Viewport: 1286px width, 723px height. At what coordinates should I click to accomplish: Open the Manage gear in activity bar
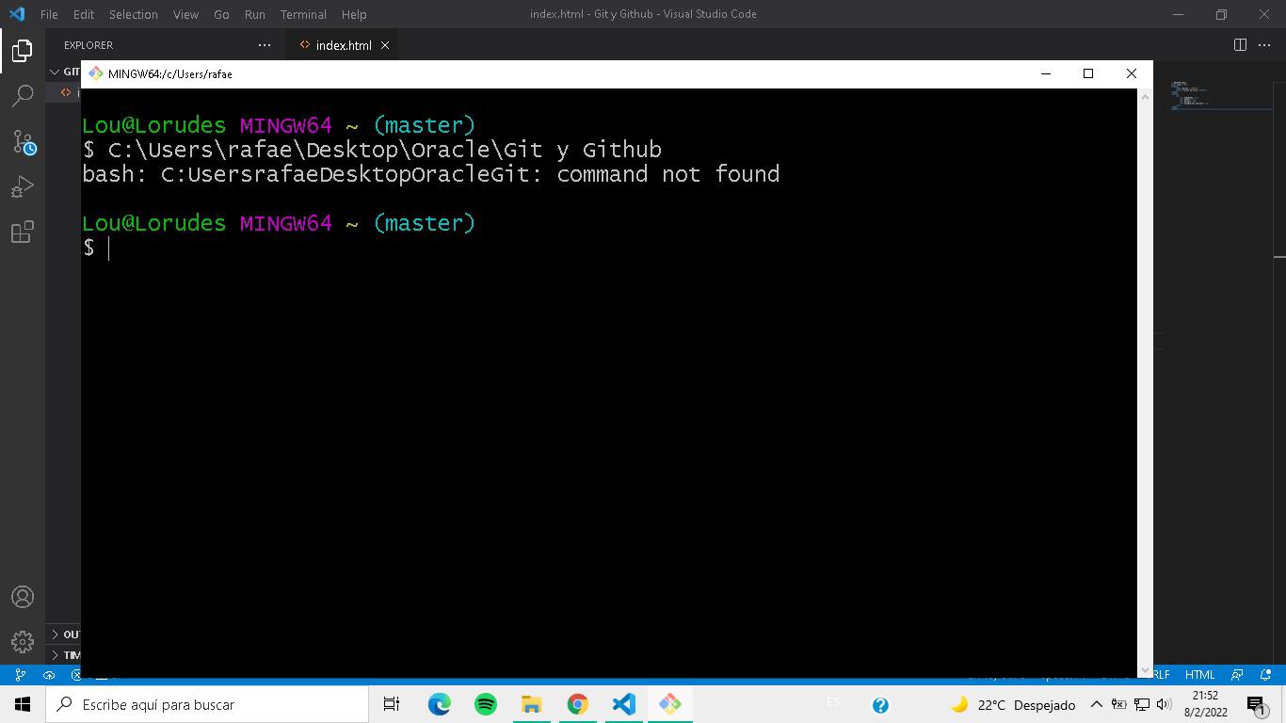(23, 642)
